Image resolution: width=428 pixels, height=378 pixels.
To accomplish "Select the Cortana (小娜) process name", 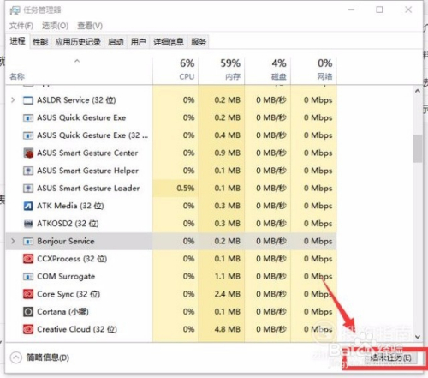I will (x=62, y=312).
